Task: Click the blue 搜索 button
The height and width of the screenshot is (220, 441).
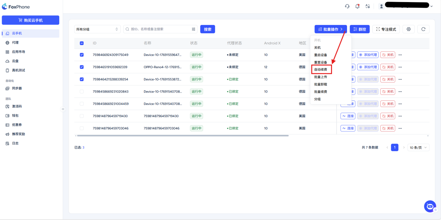Action: pyautogui.click(x=208, y=29)
